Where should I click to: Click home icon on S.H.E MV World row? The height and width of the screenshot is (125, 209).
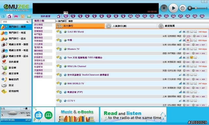point(184,32)
